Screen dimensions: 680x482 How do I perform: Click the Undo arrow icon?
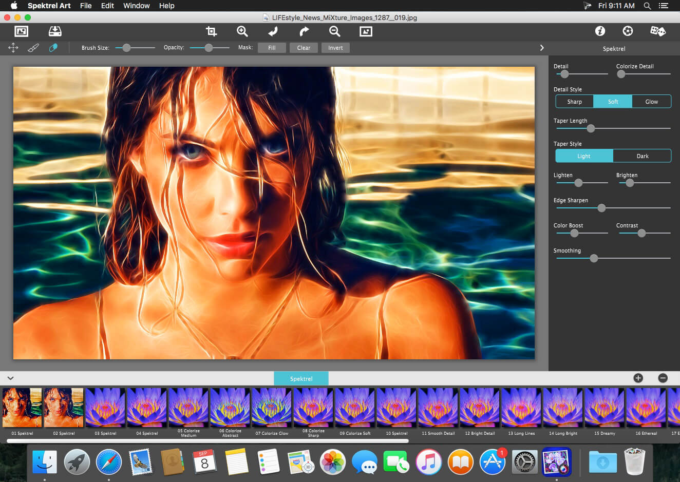point(273,31)
